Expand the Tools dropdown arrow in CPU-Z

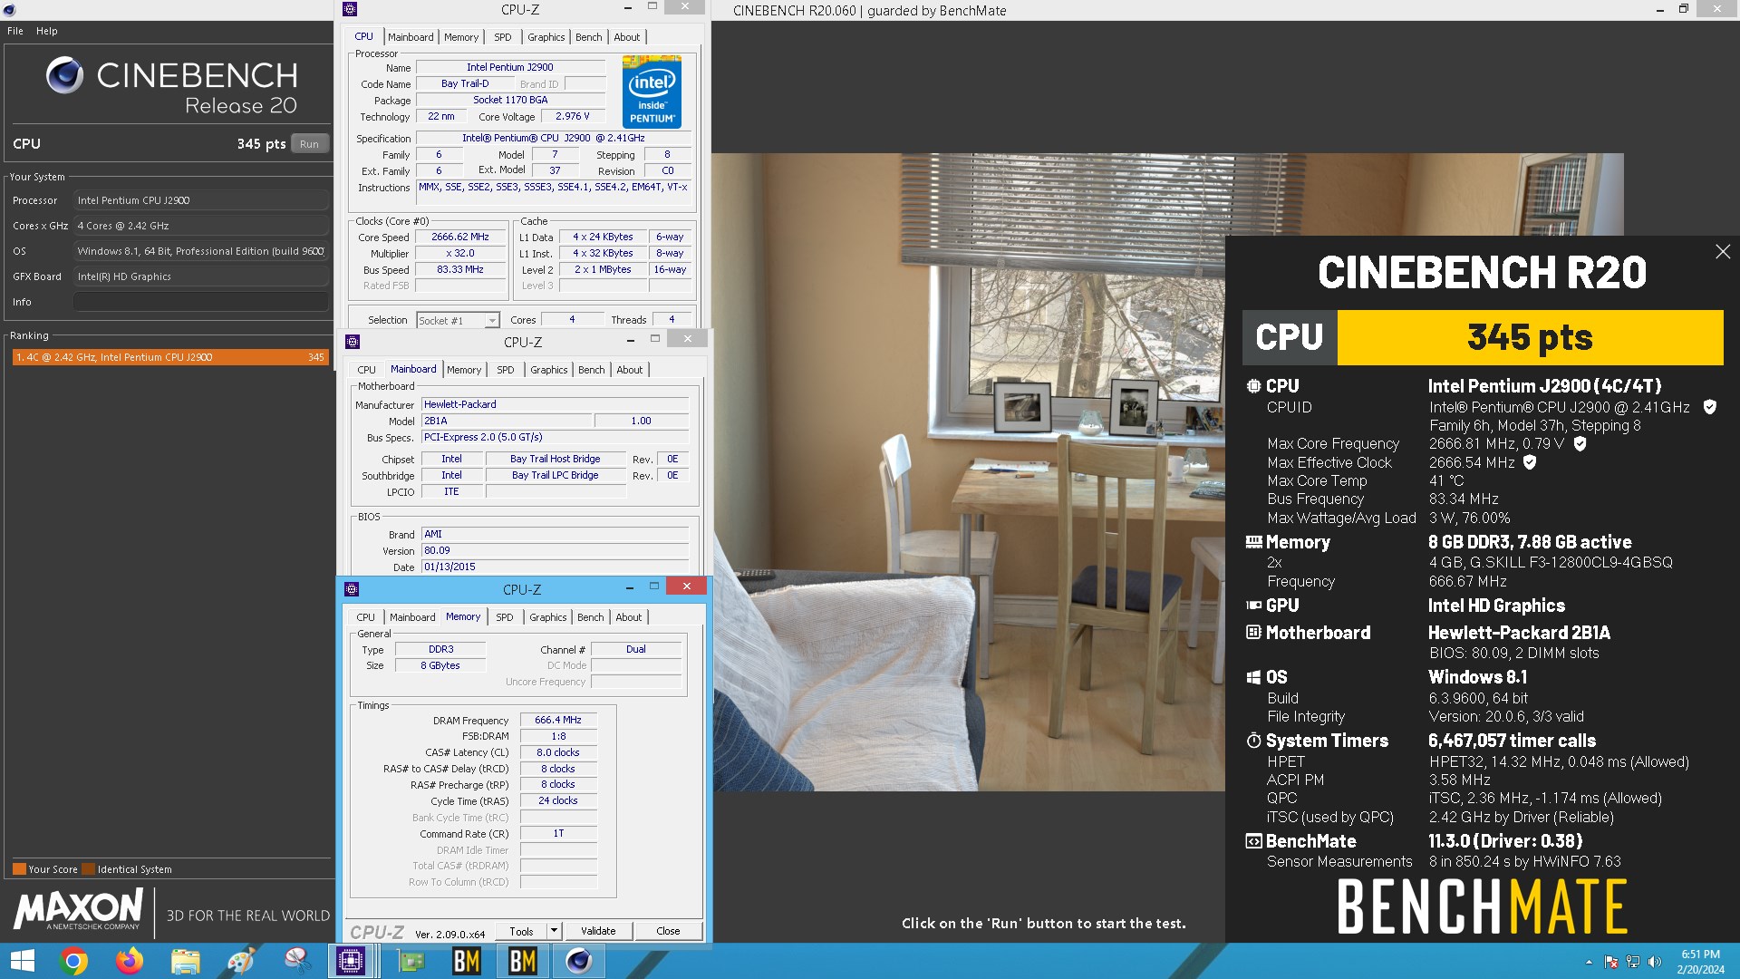(554, 931)
